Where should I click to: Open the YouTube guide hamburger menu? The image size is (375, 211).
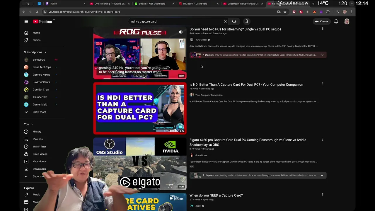coord(26,21)
